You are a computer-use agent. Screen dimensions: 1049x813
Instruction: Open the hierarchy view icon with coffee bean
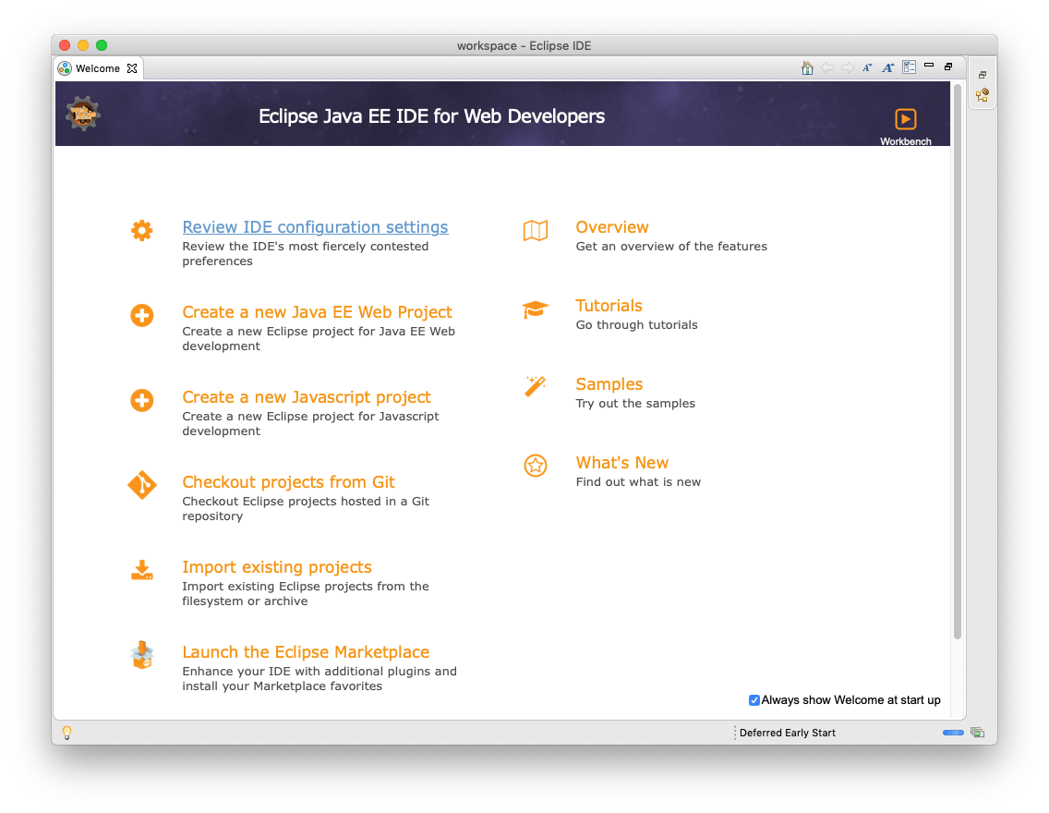(x=983, y=95)
